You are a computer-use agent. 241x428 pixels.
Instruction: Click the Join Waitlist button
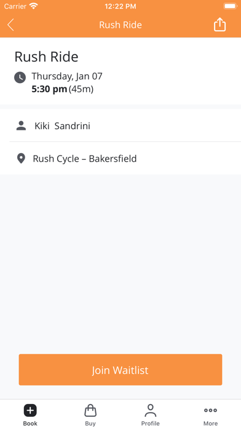[120, 370]
